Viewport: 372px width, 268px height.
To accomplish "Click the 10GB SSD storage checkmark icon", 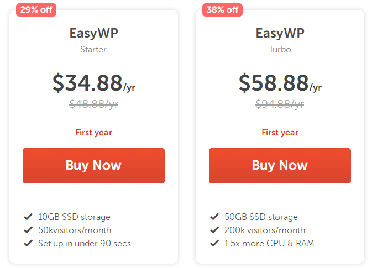I will point(28,217).
